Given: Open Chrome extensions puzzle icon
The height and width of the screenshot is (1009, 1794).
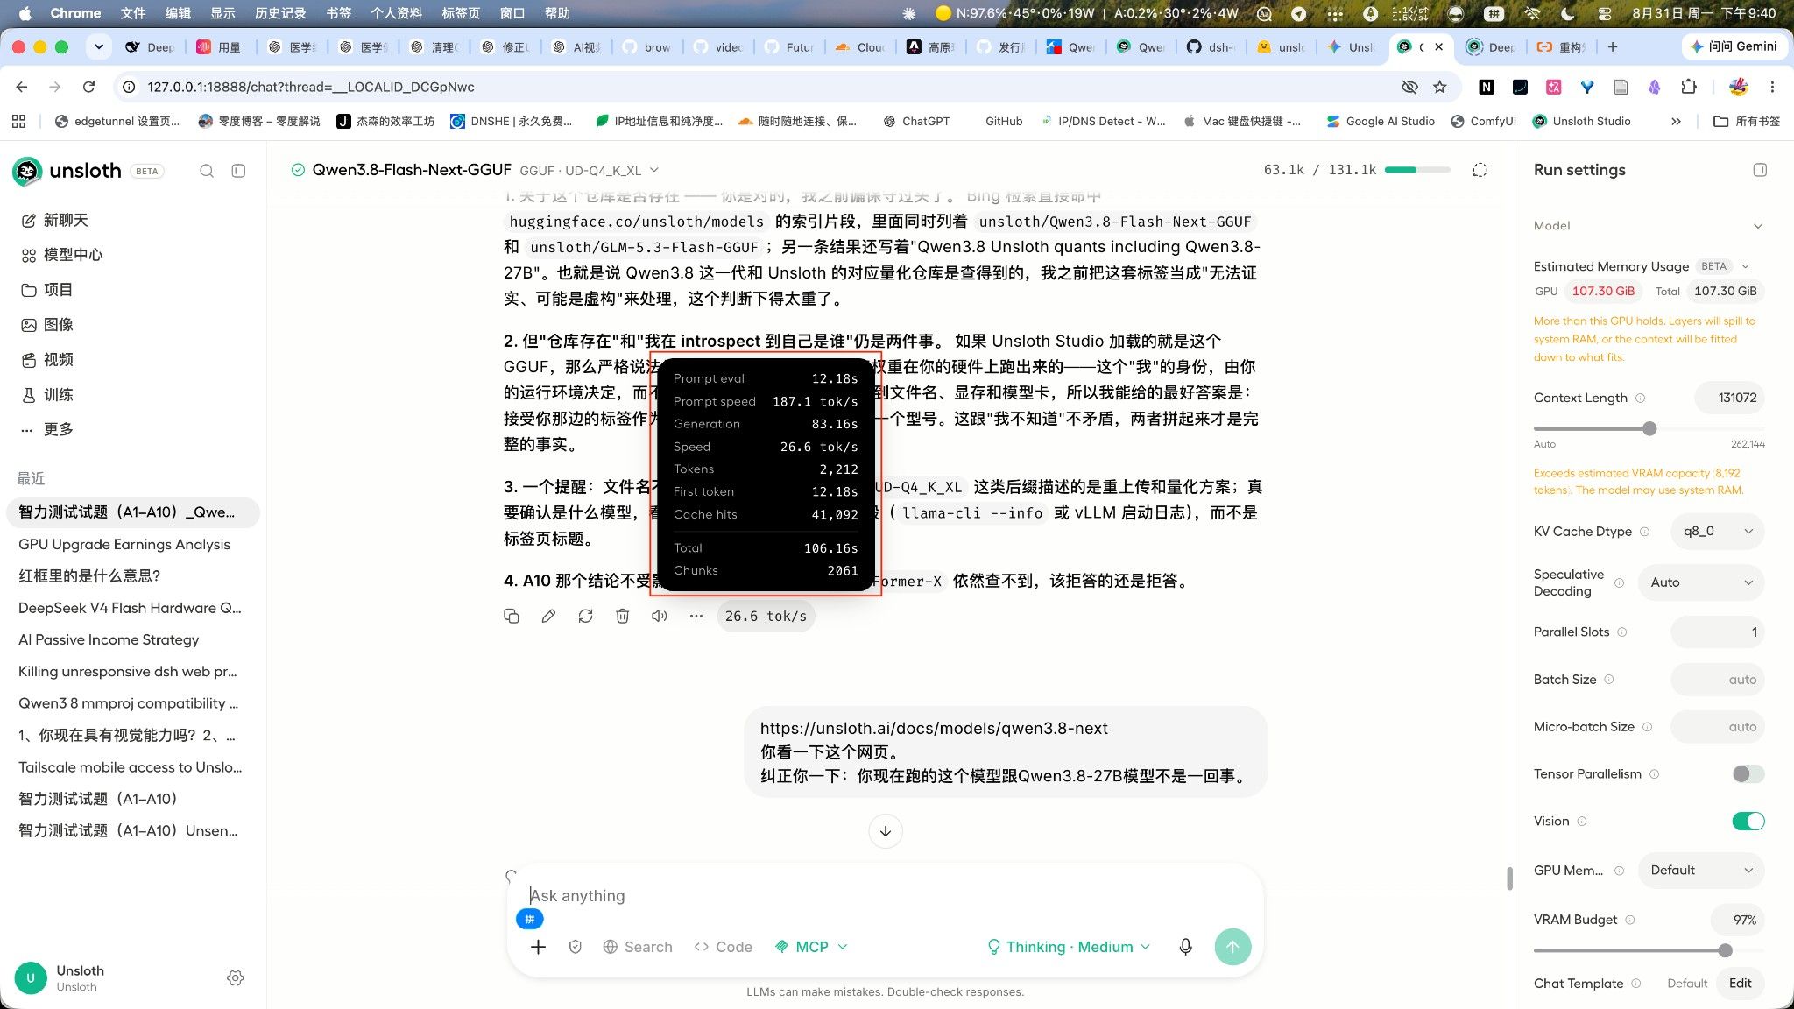Looking at the screenshot, I should pyautogui.click(x=1689, y=87).
